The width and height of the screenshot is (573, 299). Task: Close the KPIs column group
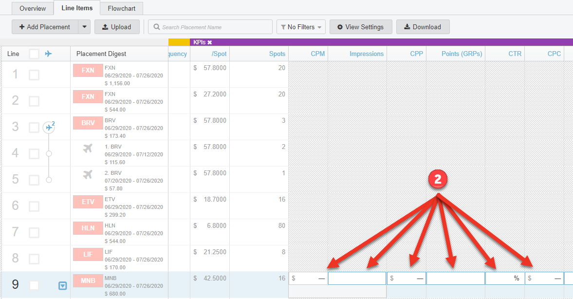point(210,42)
